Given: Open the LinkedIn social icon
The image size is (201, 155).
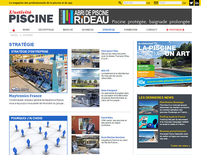Looking at the screenshot, I should pyautogui.click(x=197, y=3).
